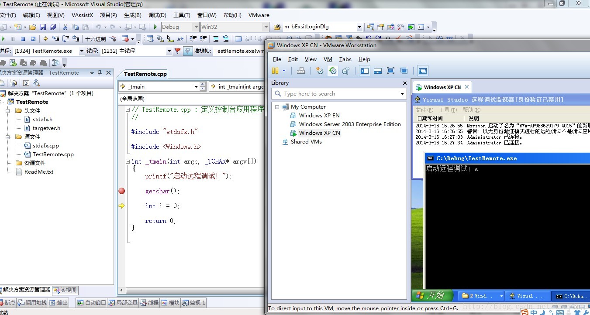This screenshot has width=590, height=315.
Task: Open the m_bExsitLoginDlg find combo box
Action: click(x=359, y=27)
